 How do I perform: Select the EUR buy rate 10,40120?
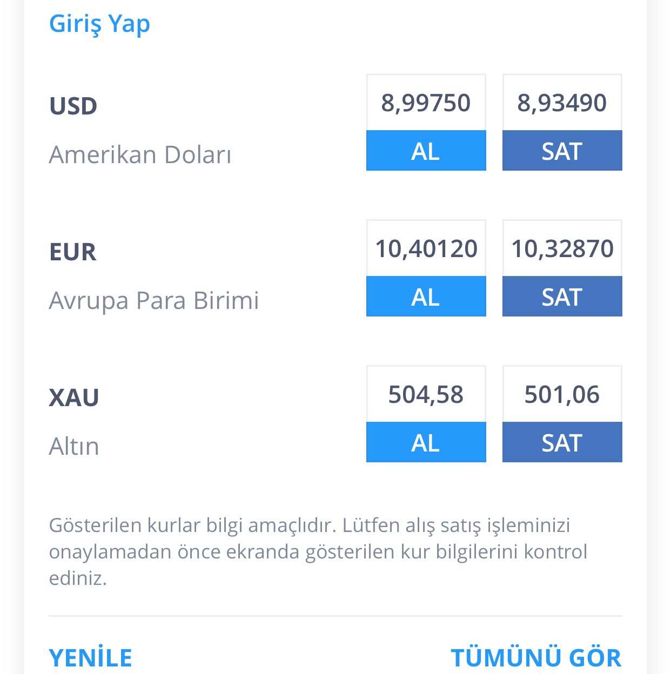[x=426, y=248]
